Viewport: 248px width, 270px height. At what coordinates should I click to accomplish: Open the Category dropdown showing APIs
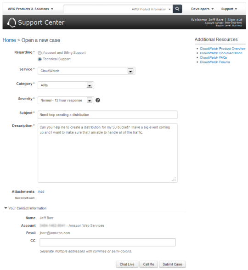click(x=66, y=85)
